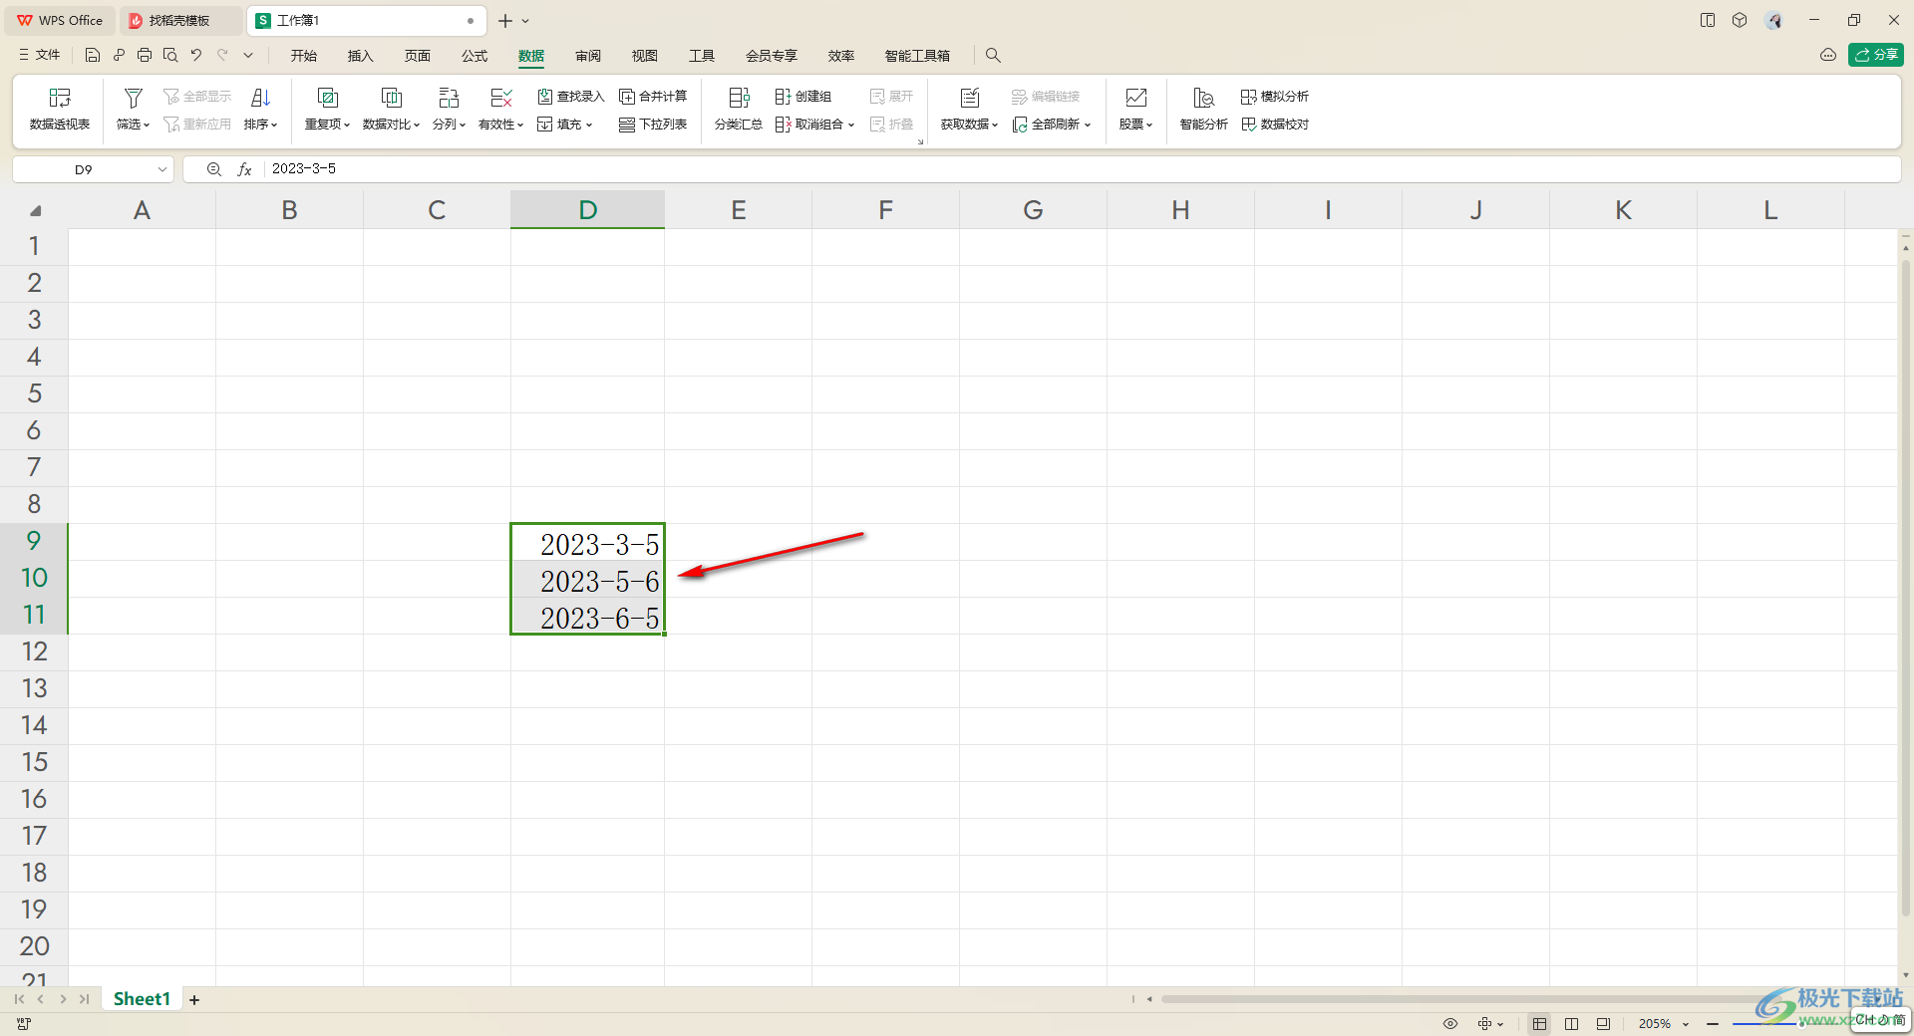Viewport: 1914px width, 1036px height.
Task: Click the select-all corner triangle
Action: (35, 211)
